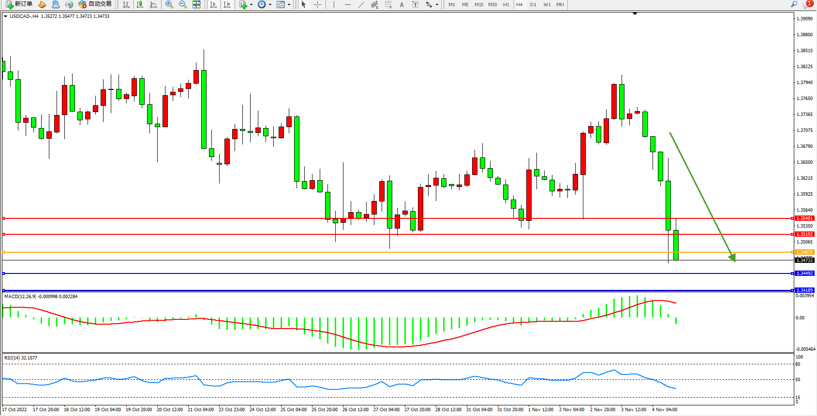Viewport: 817px width, 416px height.
Task: Click the search magnifier icon
Action: pyautogui.click(x=794, y=4)
